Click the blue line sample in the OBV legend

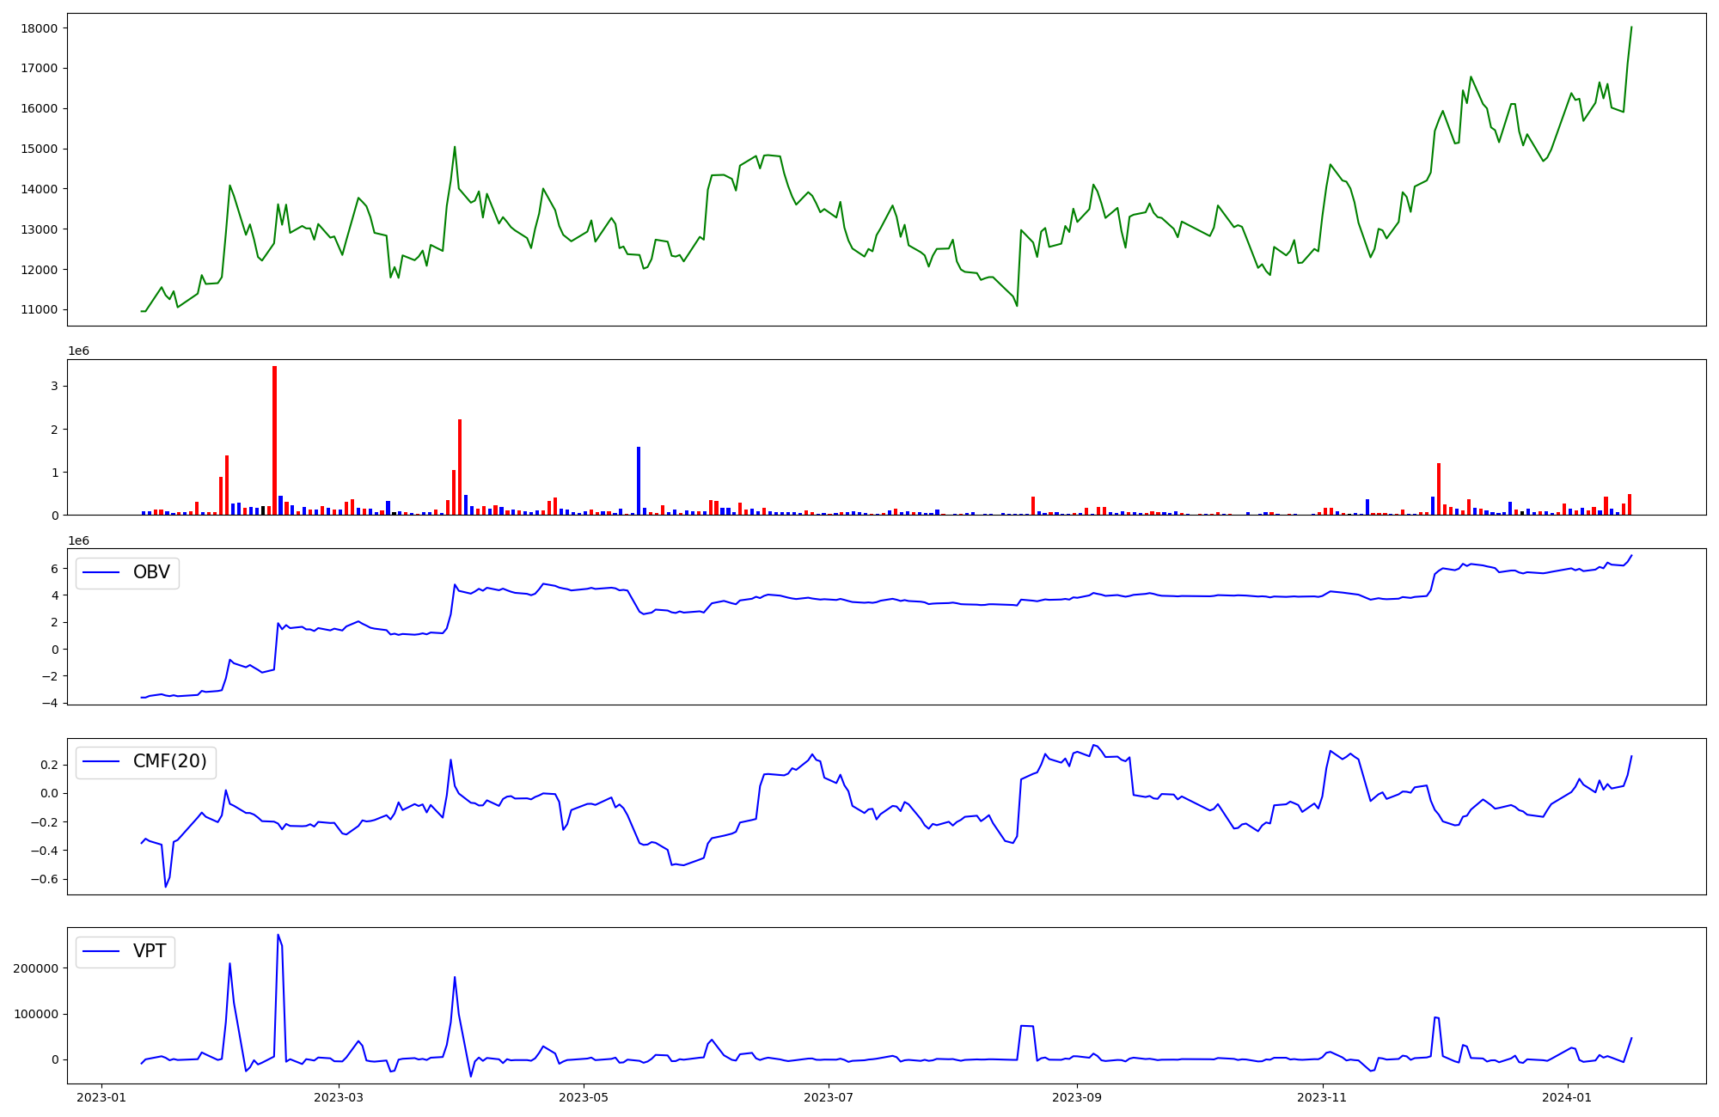(x=101, y=573)
